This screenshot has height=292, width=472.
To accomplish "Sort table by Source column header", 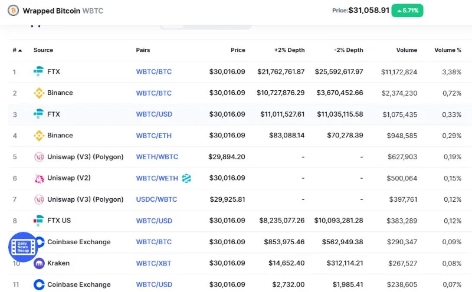I will 43,50.
